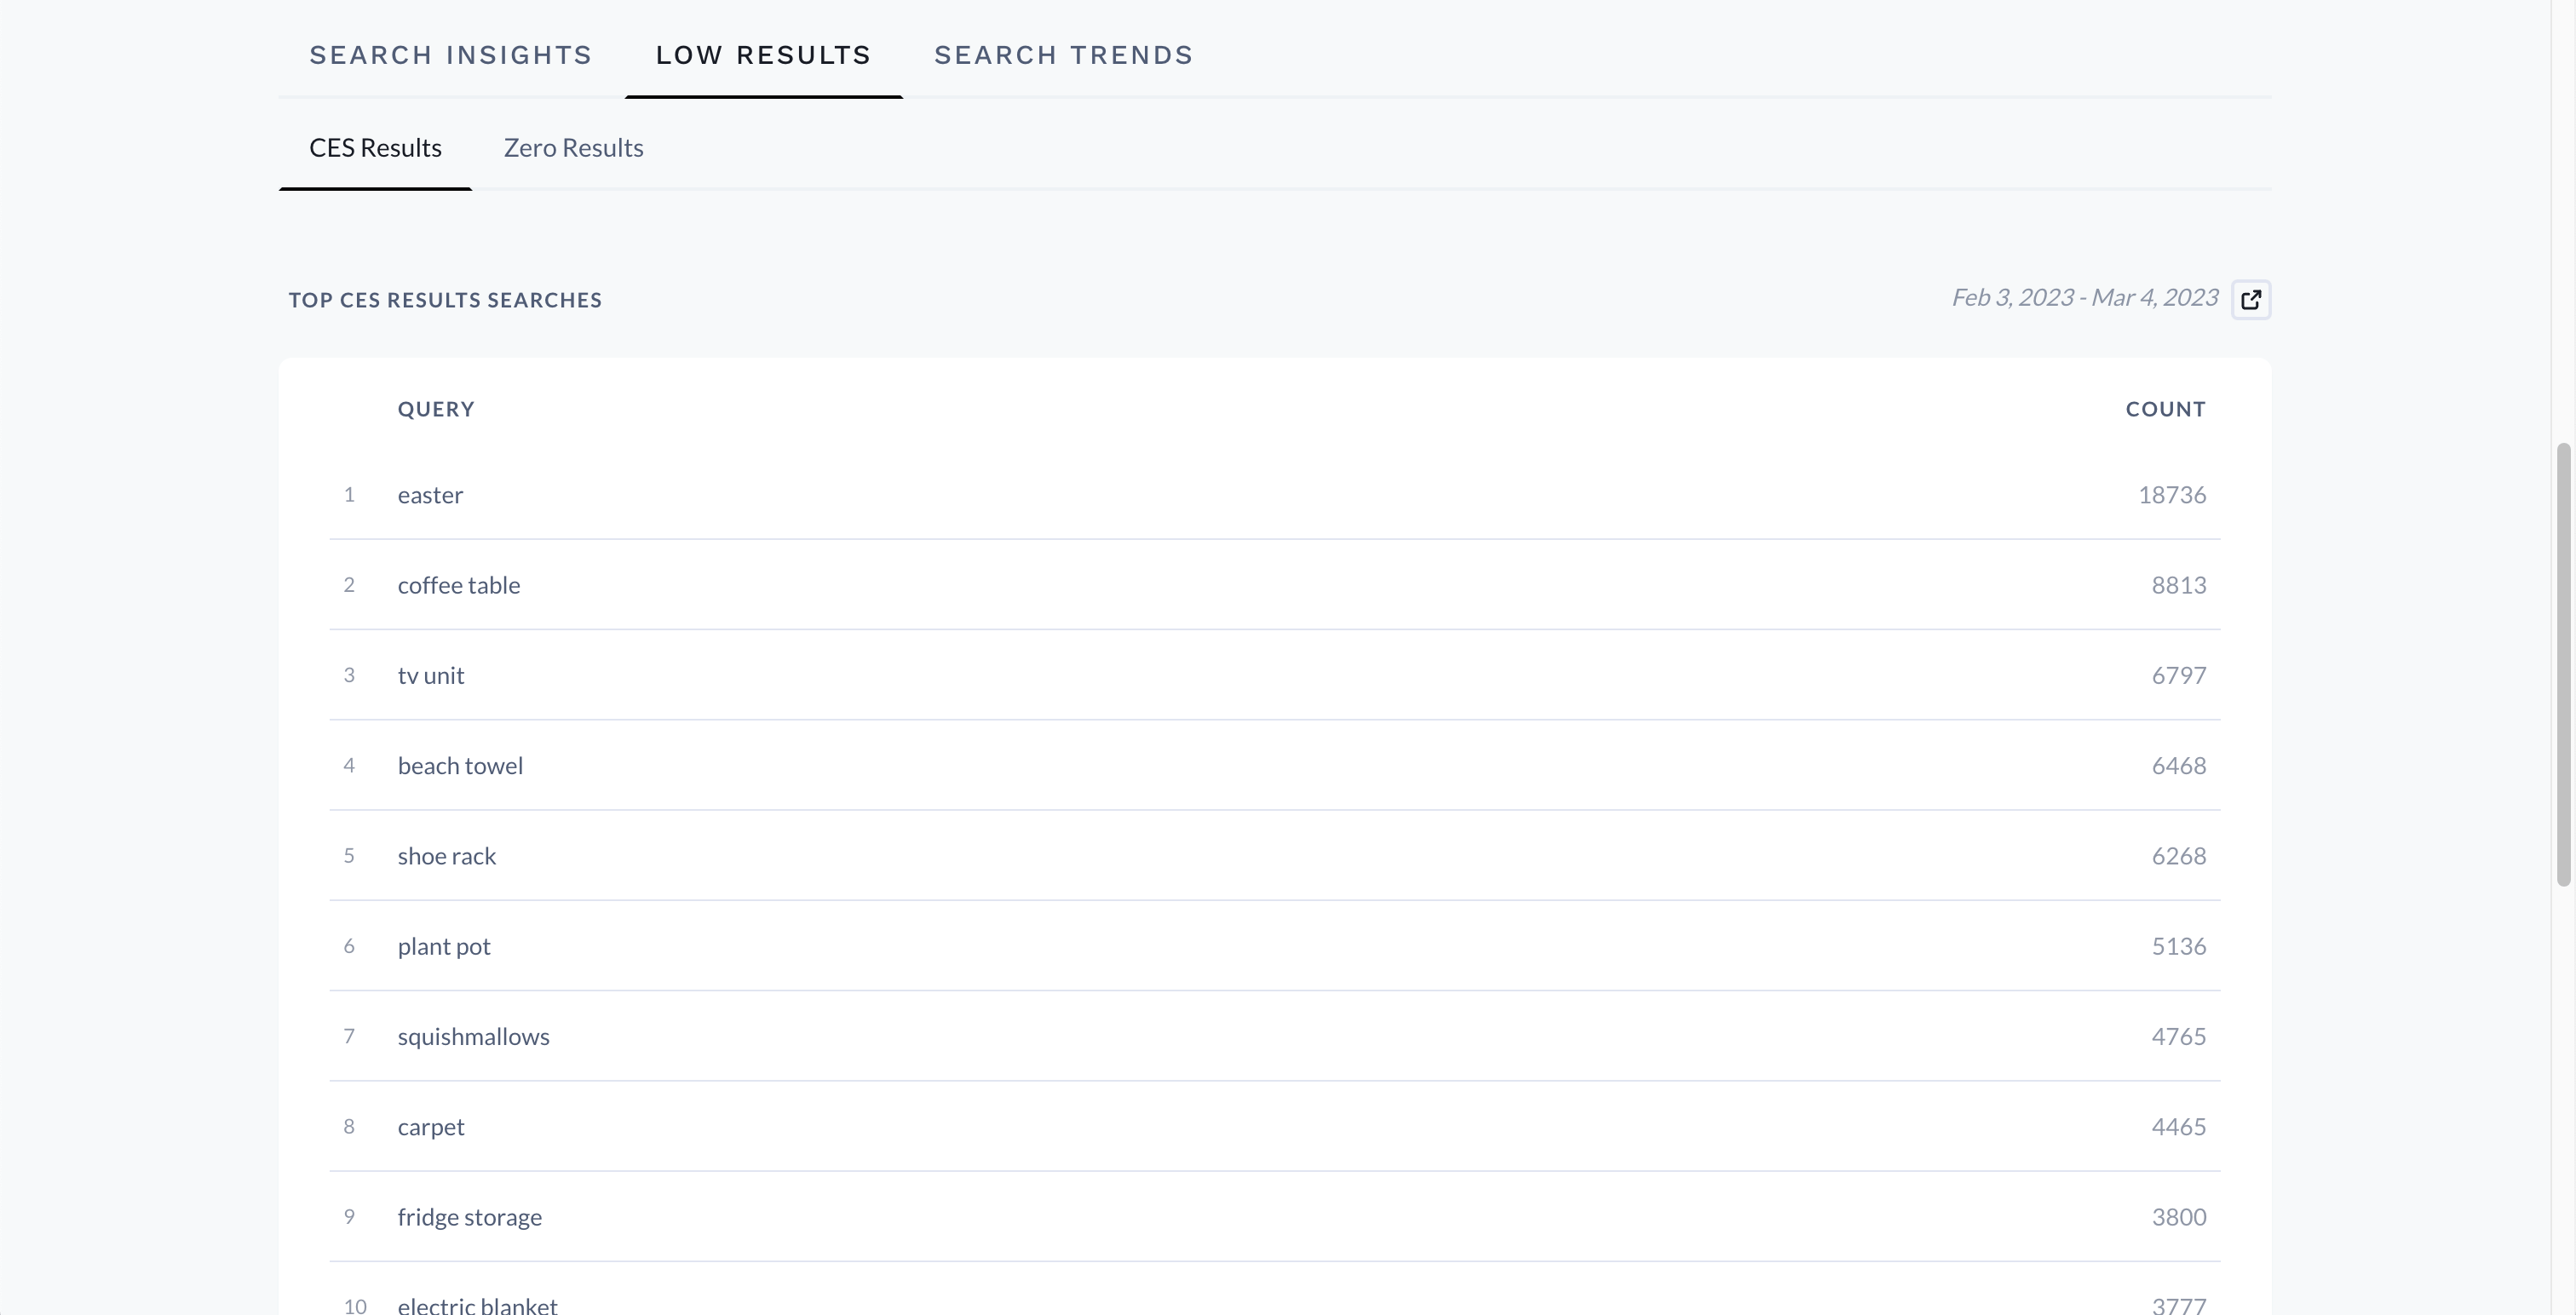This screenshot has width=2576, height=1315.
Task: Open the Zero Results sub-tab
Action: pyautogui.click(x=573, y=148)
